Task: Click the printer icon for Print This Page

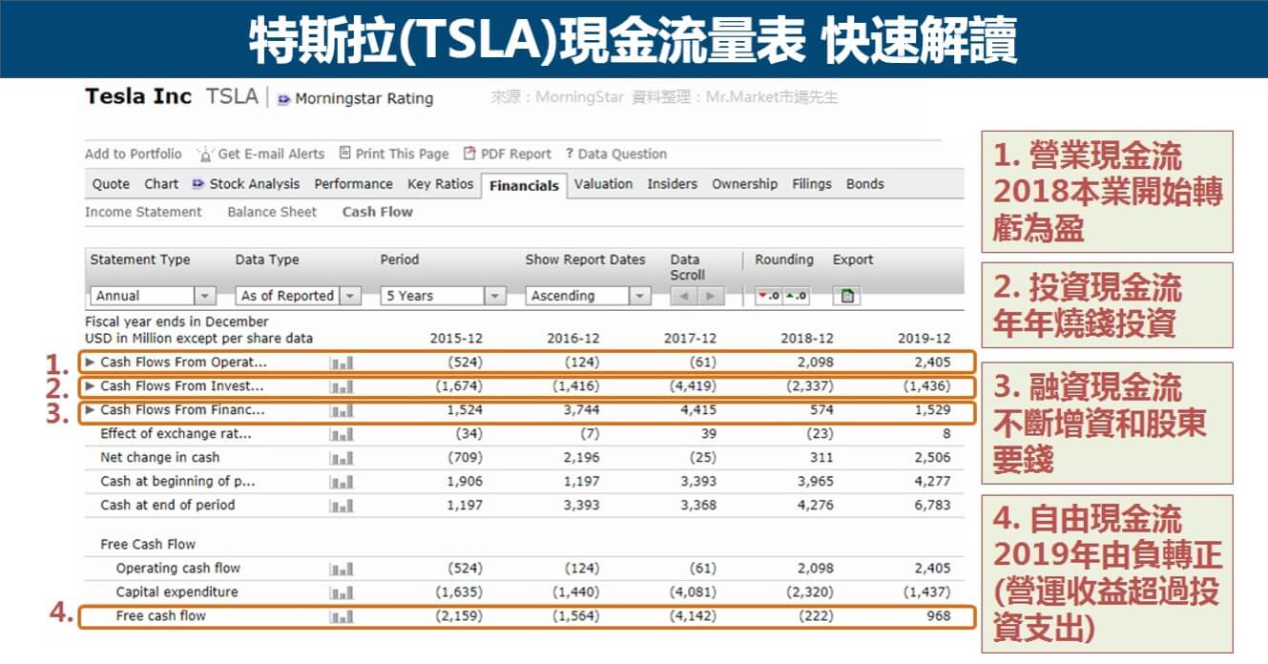Action: pyautogui.click(x=346, y=154)
